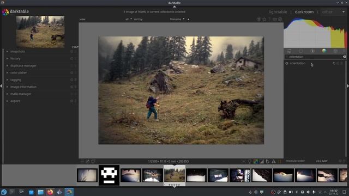Viewport: 349px width, 196px height.
Task: Click the v3.0 RAW module order value
Action: coord(322,161)
